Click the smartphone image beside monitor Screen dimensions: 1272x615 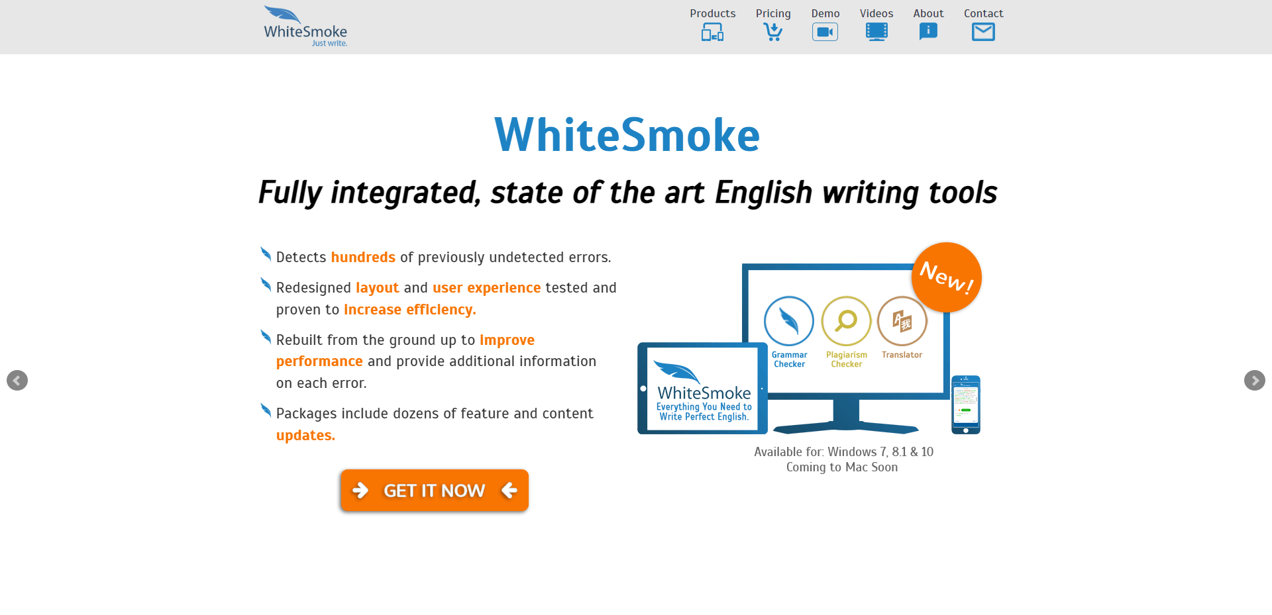click(966, 404)
